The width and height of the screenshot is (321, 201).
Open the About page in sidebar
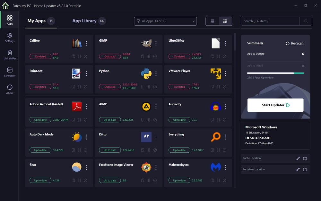(10, 89)
